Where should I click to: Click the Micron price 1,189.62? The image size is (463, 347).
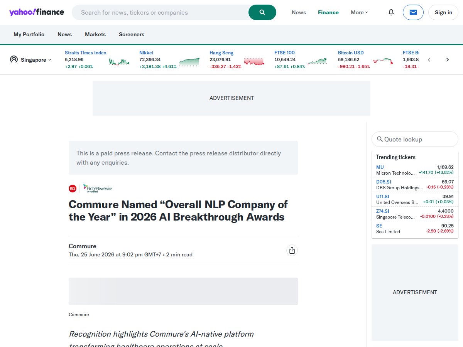click(x=445, y=167)
